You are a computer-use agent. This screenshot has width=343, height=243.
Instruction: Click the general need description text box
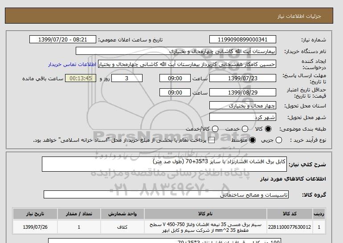point(164,164)
